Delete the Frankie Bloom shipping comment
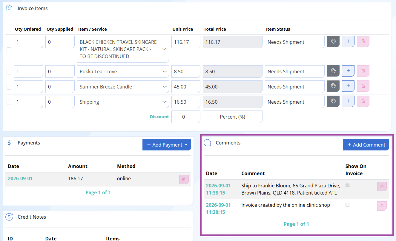The width and height of the screenshot is (396, 241). tap(382, 186)
